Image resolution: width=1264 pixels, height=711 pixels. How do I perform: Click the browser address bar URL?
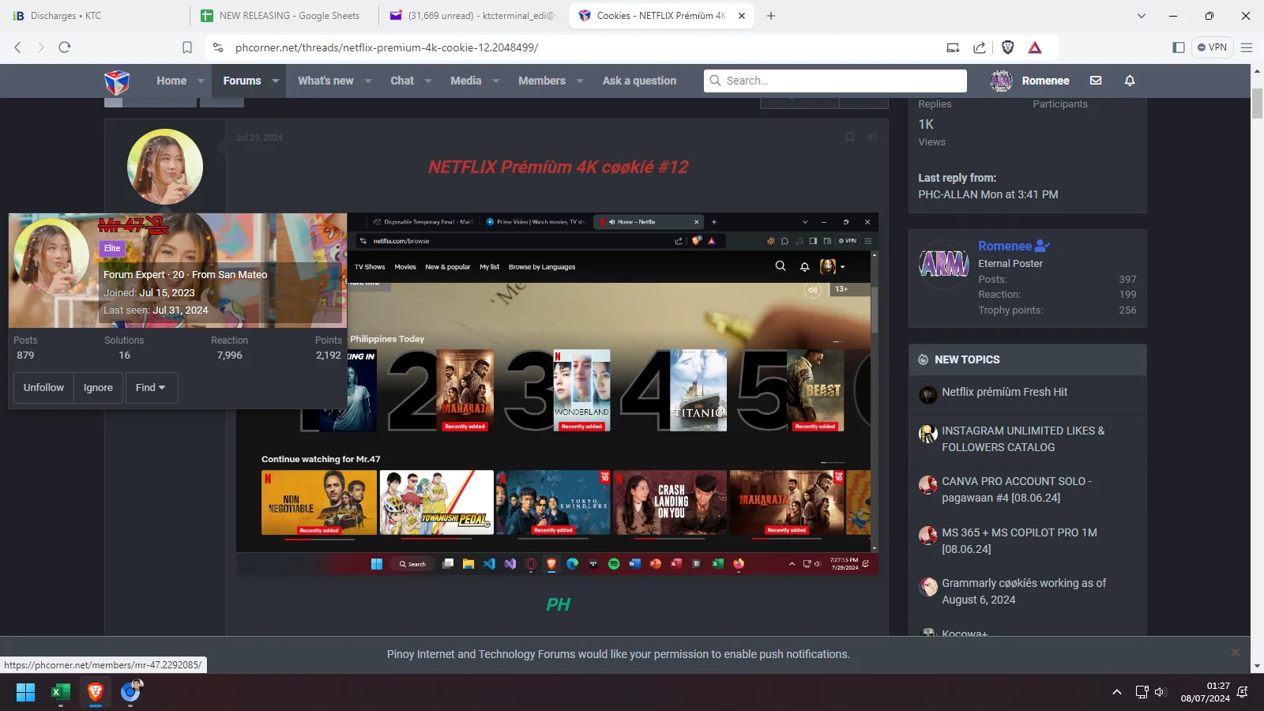coord(387,47)
